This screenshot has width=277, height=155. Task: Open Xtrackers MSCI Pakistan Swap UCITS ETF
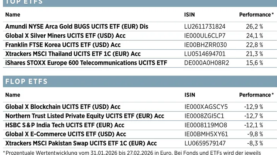(81, 143)
